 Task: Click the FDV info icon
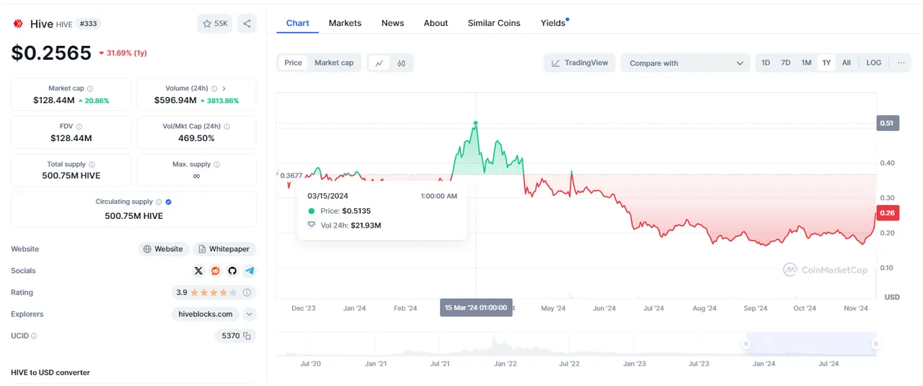point(79,126)
